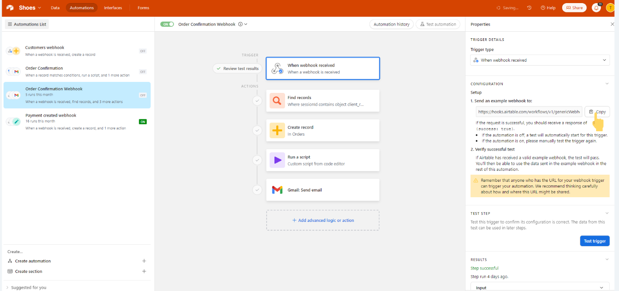619x291 pixels.
Task: Click the plus icon next to Create section
Action: click(144, 271)
